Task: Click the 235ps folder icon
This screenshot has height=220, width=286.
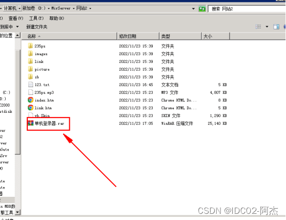Action: (30, 46)
